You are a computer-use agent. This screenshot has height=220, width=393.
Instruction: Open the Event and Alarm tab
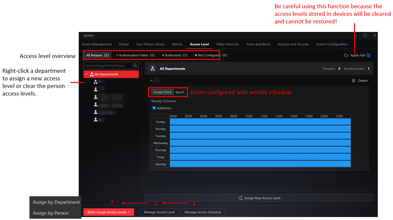(x=258, y=44)
